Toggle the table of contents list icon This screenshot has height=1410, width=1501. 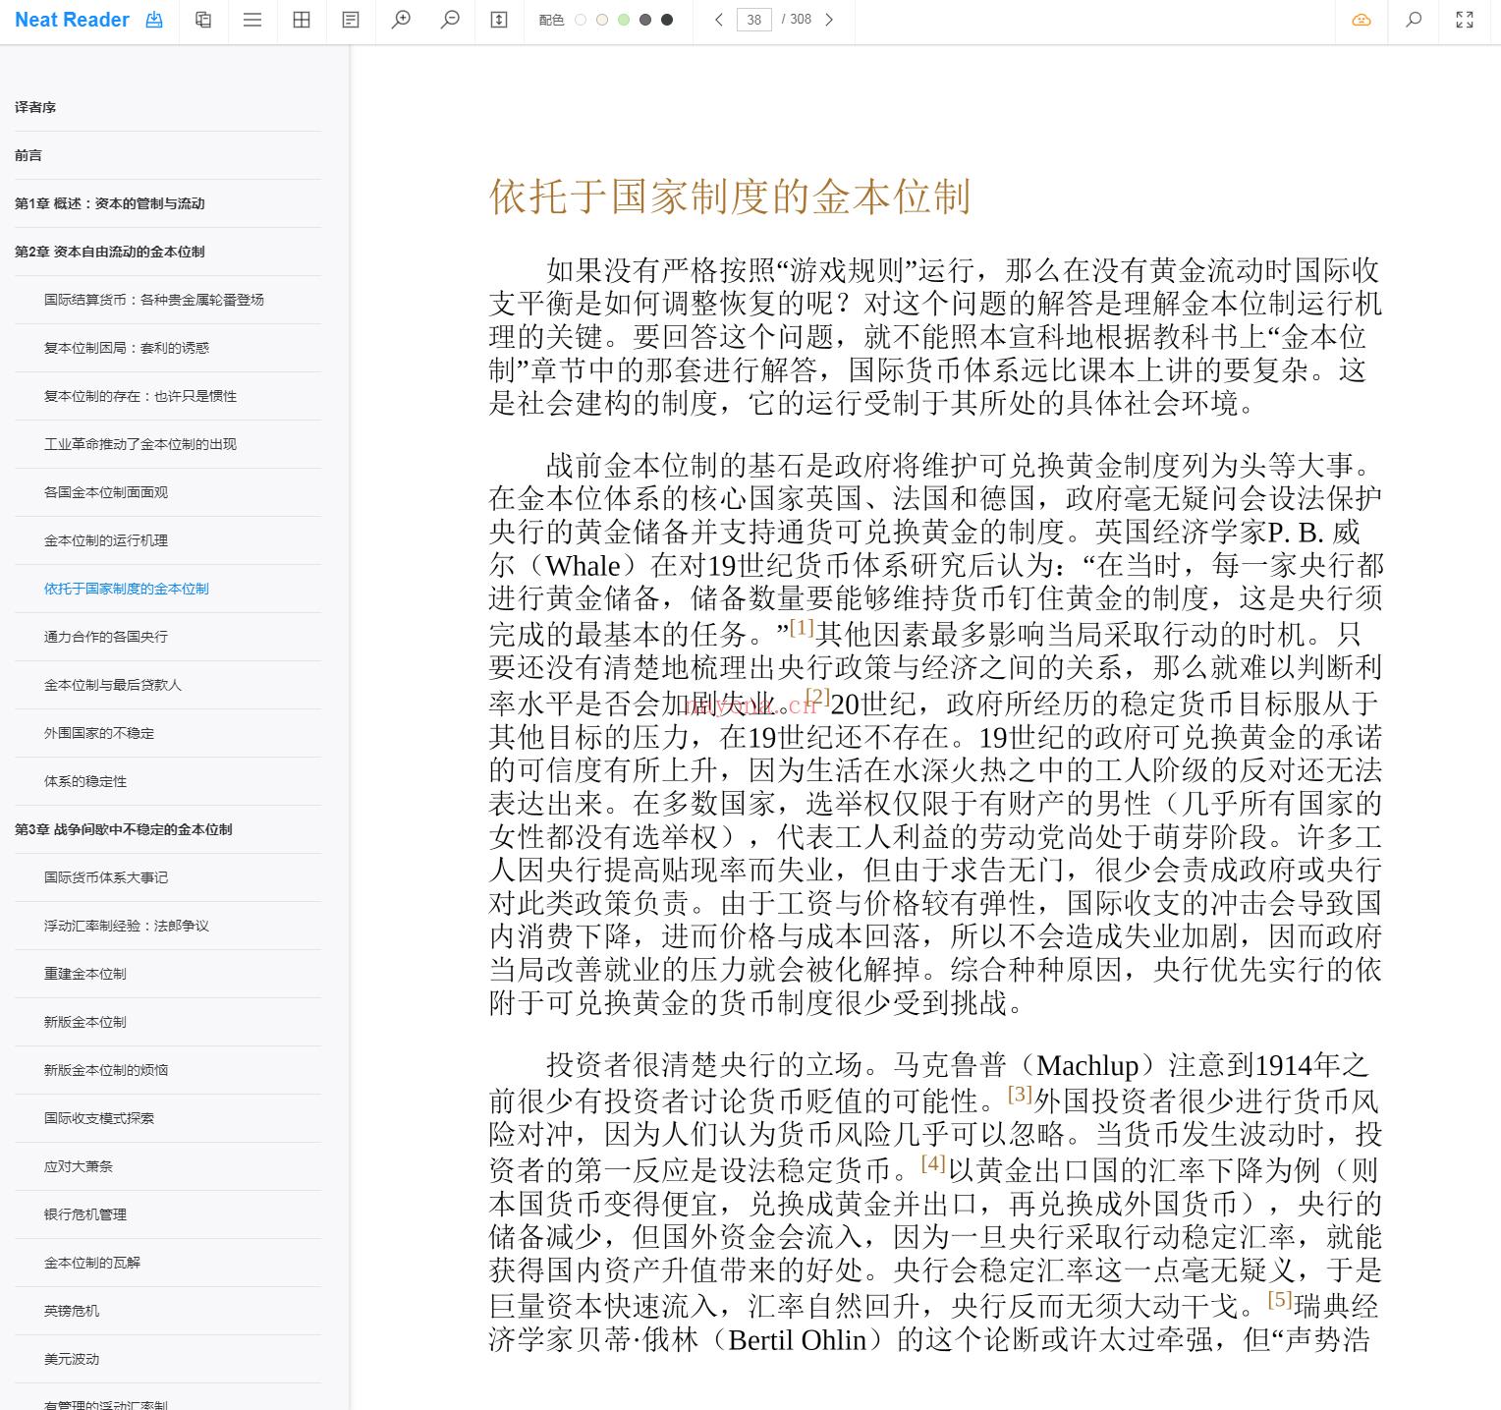(252, 20)
